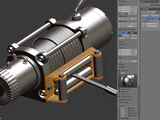
Task: Click Subdivisions Render level field
Action: tap(150, 26)
